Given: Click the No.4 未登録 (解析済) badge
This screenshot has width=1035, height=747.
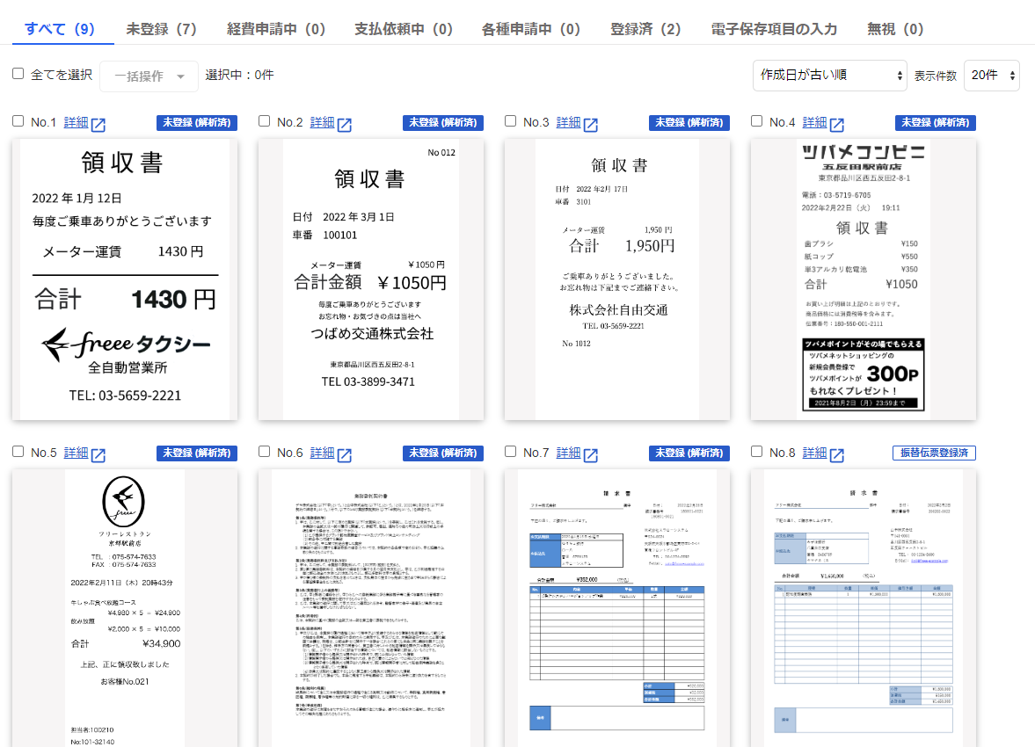Looking at the screenshot, I should 936,123.
